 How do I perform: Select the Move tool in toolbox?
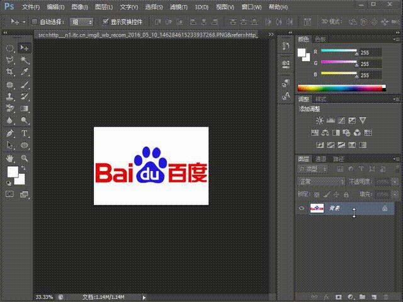coord(25,48)
